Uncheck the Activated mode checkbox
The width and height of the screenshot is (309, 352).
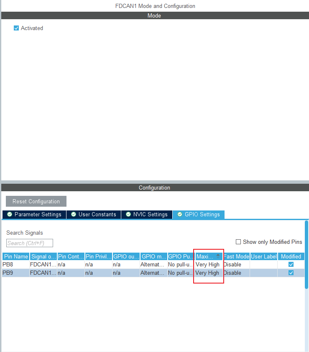click(16, 28)
